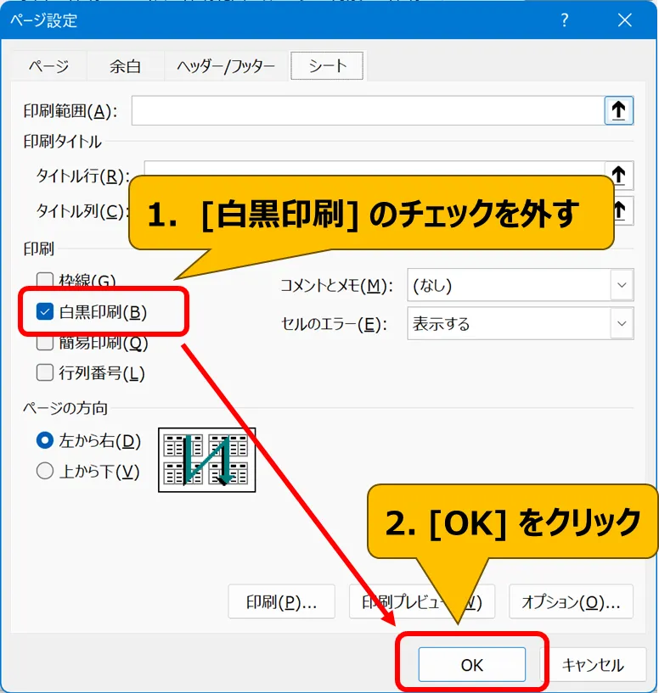Screen dimensions: 659x693
Task: Toggle the 行列番号 checkbox
Action: 45,372
